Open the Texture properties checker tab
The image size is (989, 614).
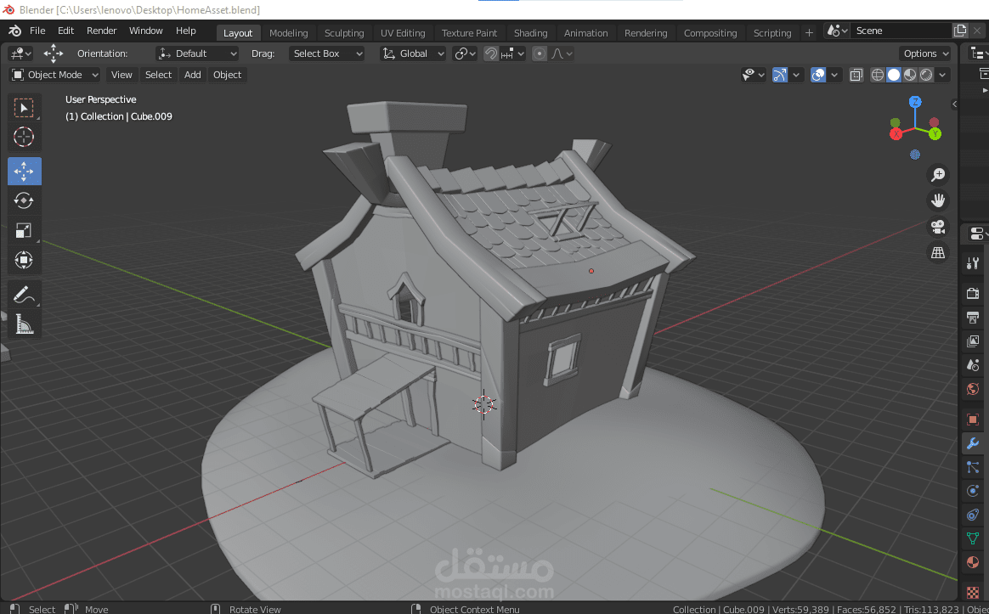(973, 592)
